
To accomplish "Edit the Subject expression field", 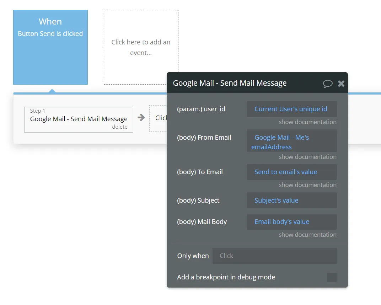I will 292,200.
